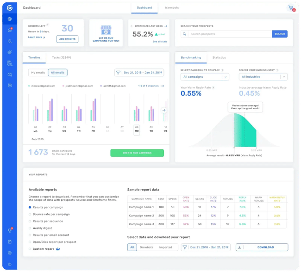Click the mbrown@gmail.com legend color dot
301x272 pixels.
(29, 86)
